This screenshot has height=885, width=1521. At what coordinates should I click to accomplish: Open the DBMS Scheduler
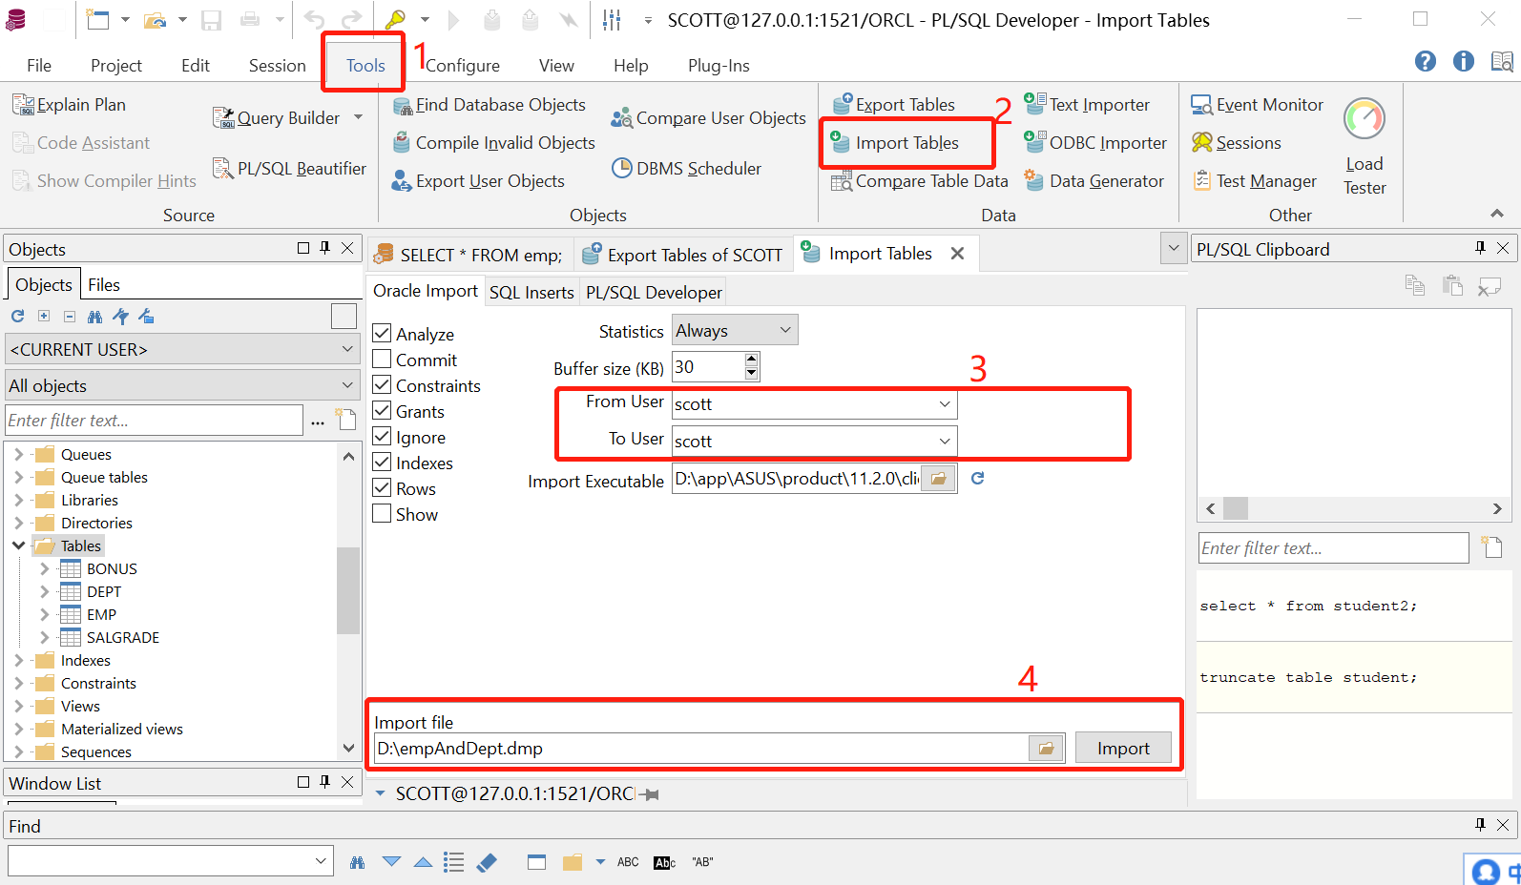[x=686, y=169]
